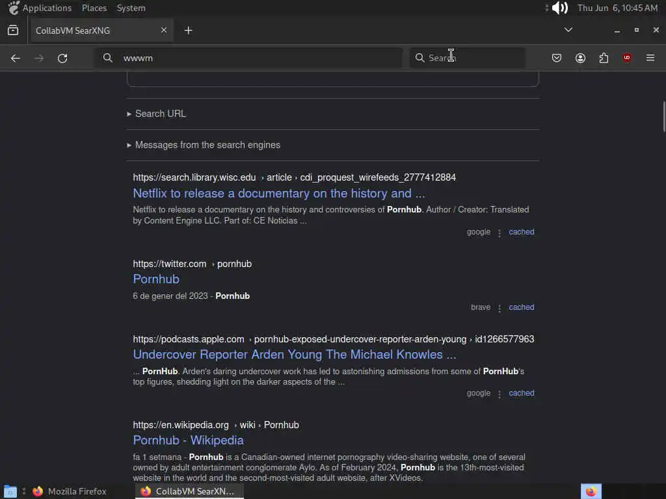The image size is (666, 499).
Task: Open Undercover Reporter Arden Young result
Action: [295, 355]
